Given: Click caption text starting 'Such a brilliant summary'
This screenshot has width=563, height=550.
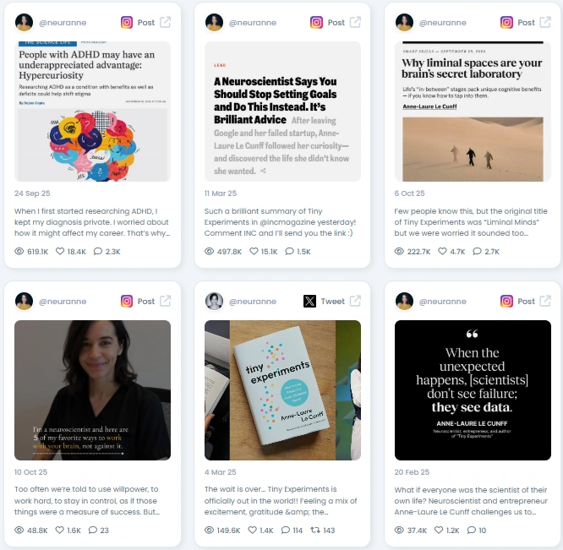Looking at the screenshot, I should [x=280, y=222].
